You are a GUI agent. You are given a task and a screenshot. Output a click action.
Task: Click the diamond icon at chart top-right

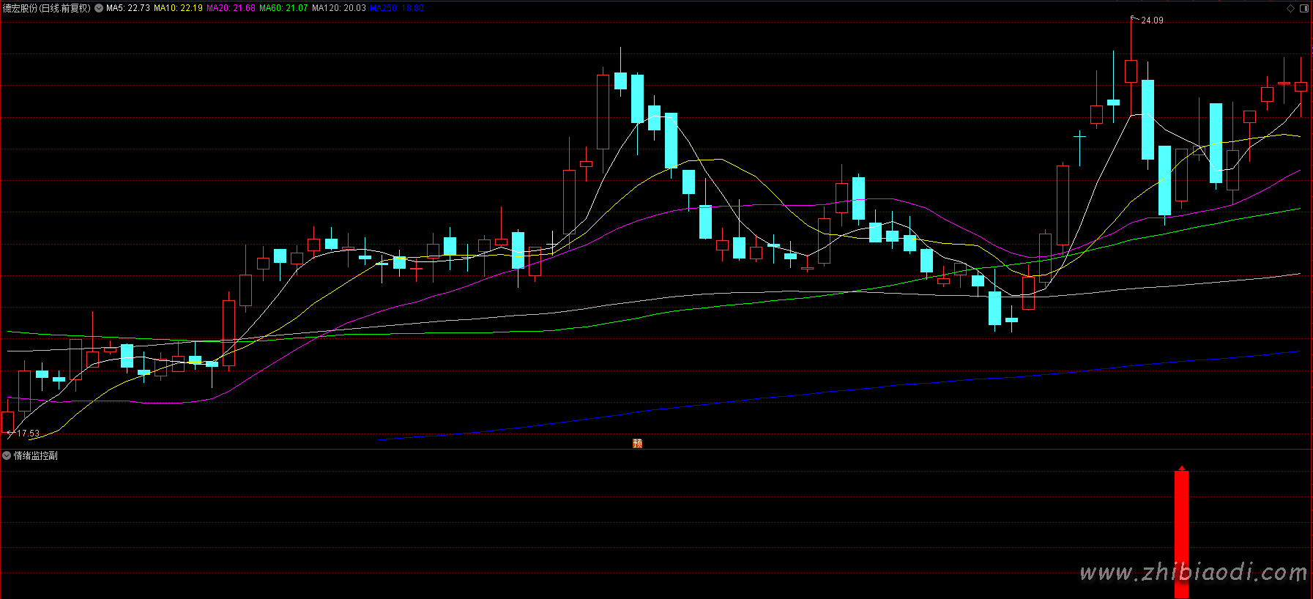click(1290, 9)
